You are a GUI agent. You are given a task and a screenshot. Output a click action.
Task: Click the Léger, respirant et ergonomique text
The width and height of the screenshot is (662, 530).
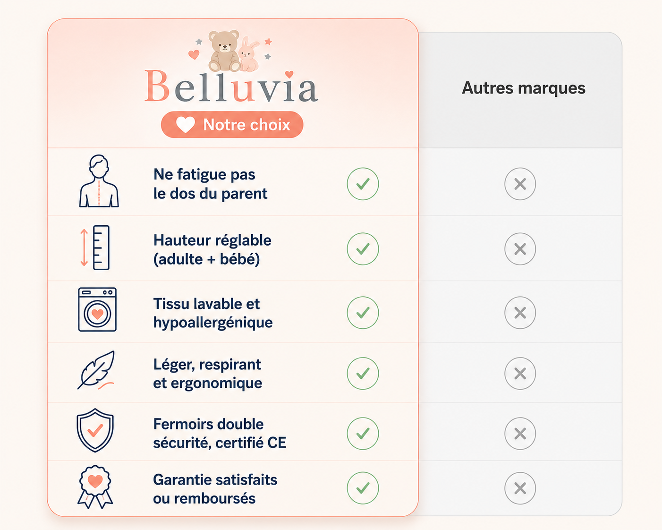click(207, 374)
